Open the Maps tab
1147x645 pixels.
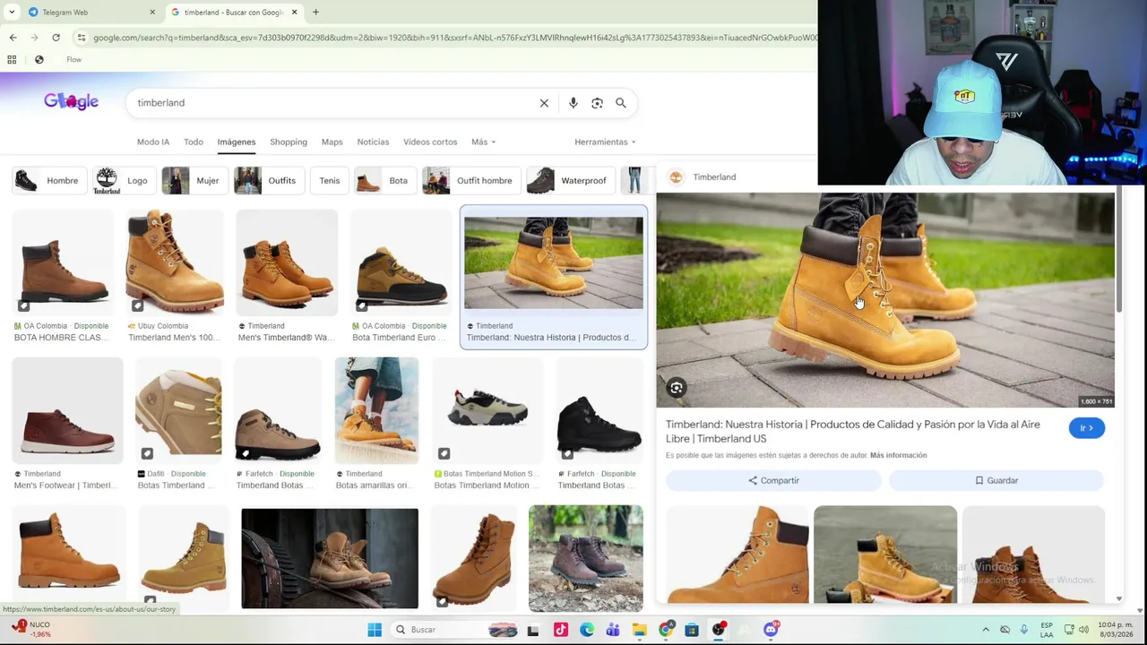tap(332, 142)
